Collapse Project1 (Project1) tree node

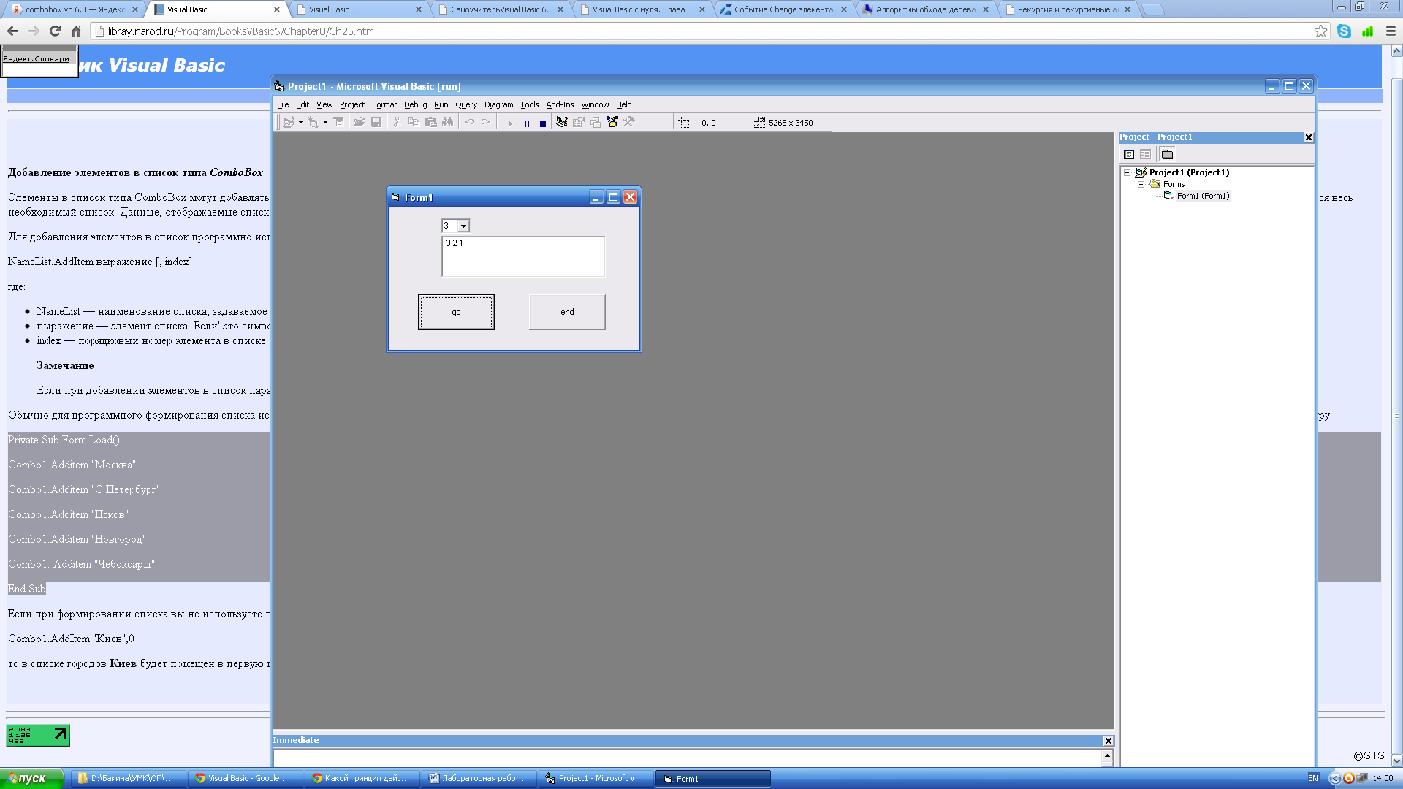click(1128, 173)
